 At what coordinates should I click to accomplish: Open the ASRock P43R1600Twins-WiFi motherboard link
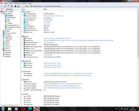[78, 40]
